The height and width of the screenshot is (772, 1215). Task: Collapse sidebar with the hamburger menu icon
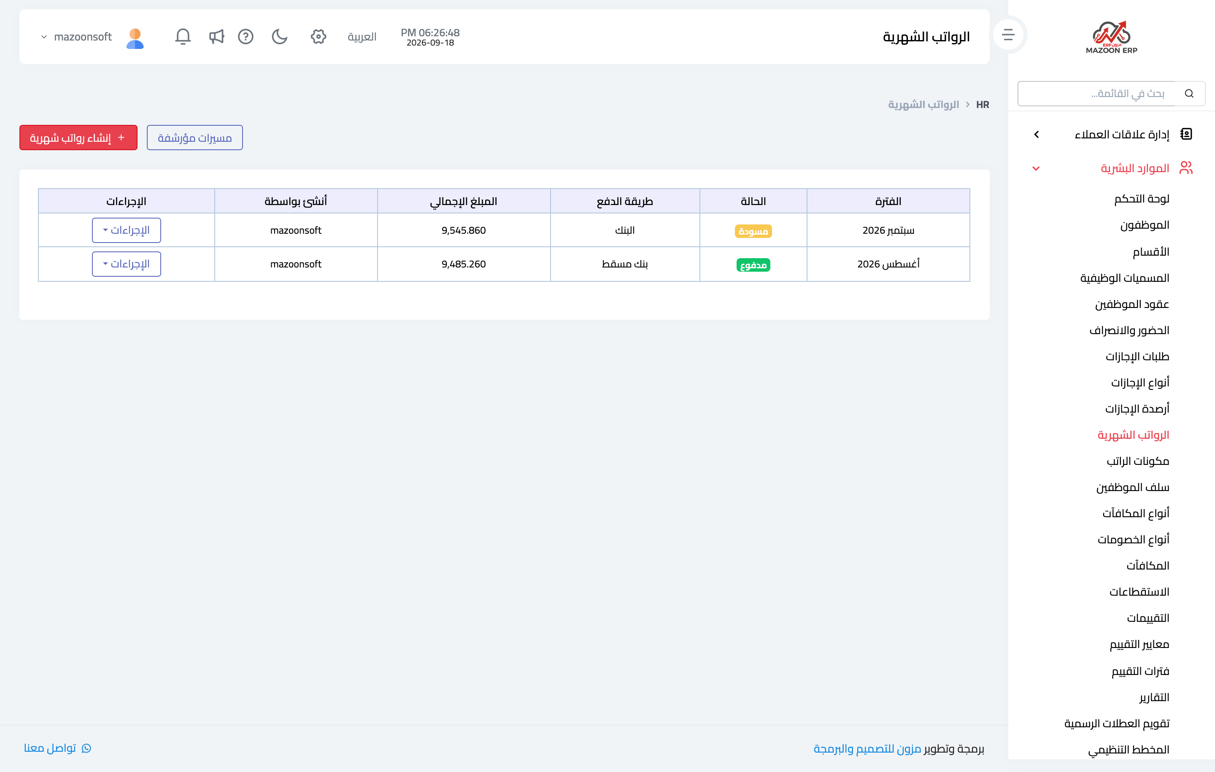point(1007,35)
